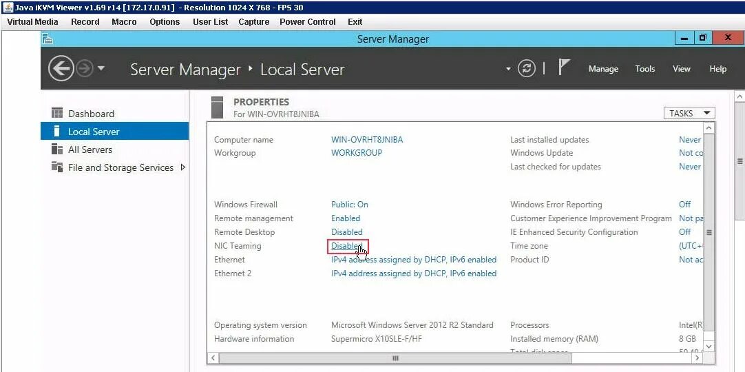This screenshot has width=745, height=372.
Task: Click the Supermicro X10SLE-F/HF hardware text
Action: tap(377, 339)
